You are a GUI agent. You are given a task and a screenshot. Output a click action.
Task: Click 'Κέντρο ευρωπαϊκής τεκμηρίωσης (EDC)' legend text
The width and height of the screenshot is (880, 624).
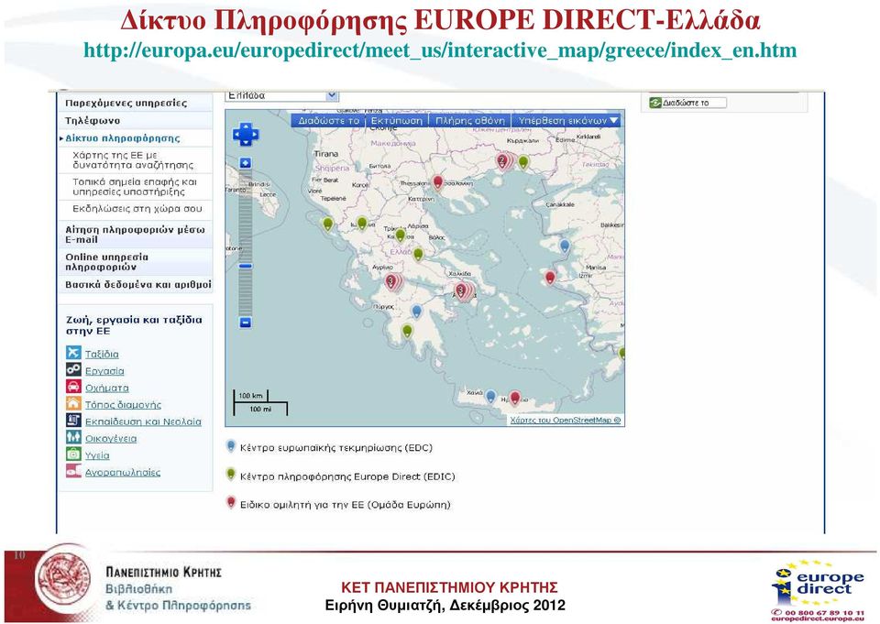point(336,448)
